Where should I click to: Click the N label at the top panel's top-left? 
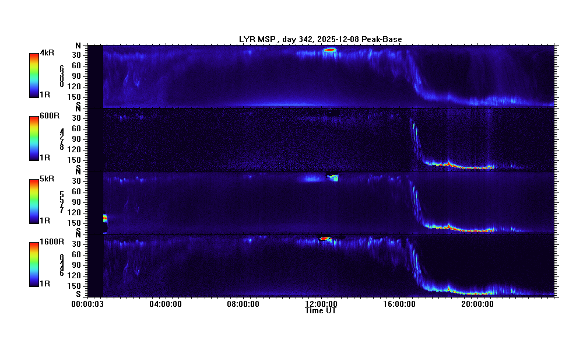[x=78, y=45]
